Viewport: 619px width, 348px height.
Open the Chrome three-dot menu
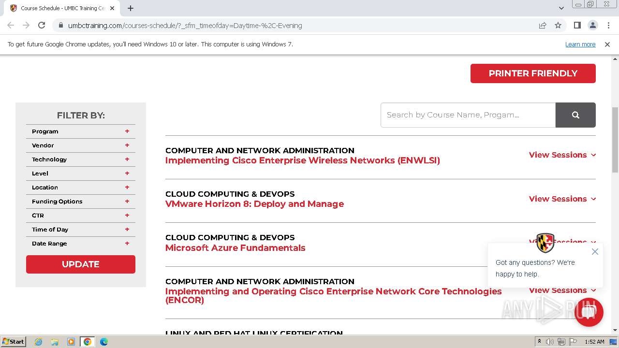point(608,25)
